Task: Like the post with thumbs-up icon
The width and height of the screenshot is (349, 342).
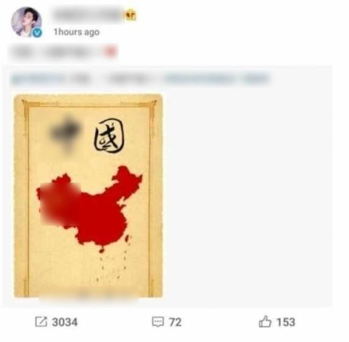Action: [x=265, y=321]
